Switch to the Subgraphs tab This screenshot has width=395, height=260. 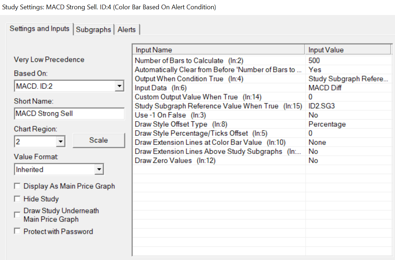(x=93, y=30)
